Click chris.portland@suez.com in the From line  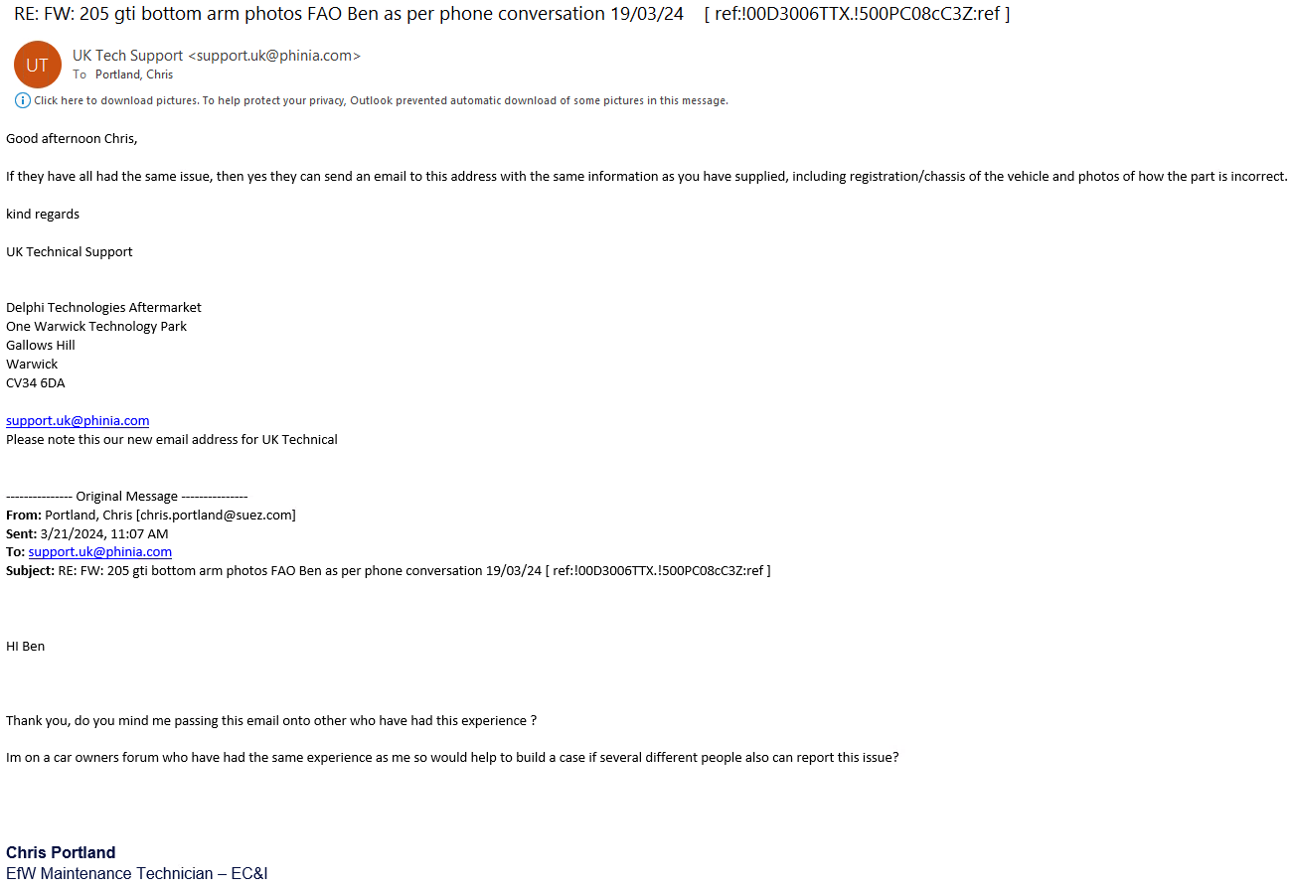click(x=217, y=515)
